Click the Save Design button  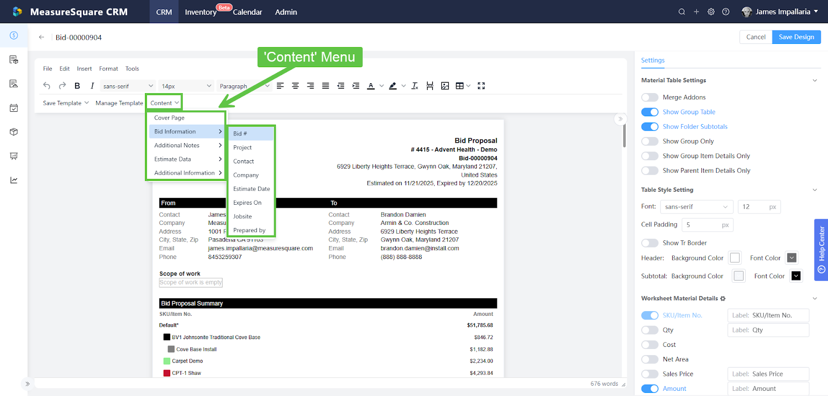coord(796,37)
